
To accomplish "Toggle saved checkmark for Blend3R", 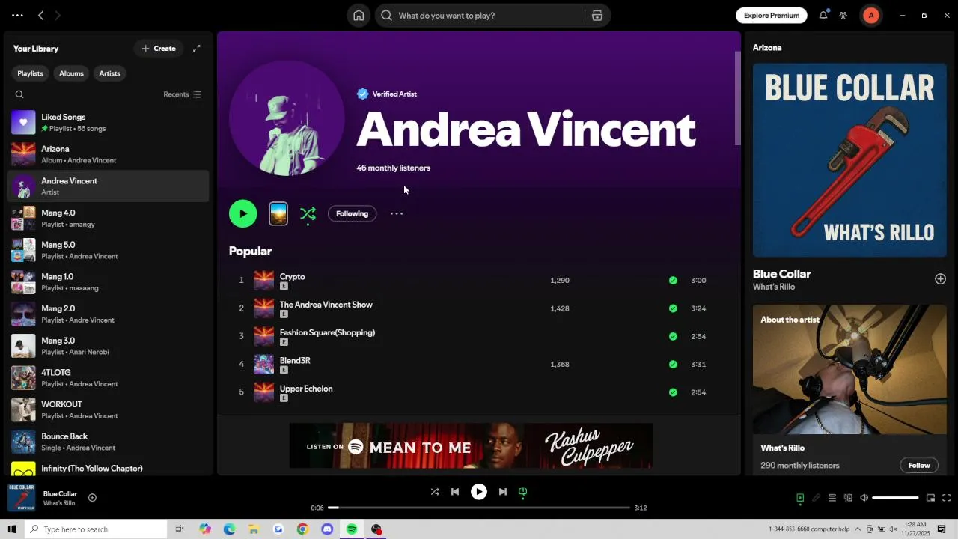I will (x=673, y=365).
